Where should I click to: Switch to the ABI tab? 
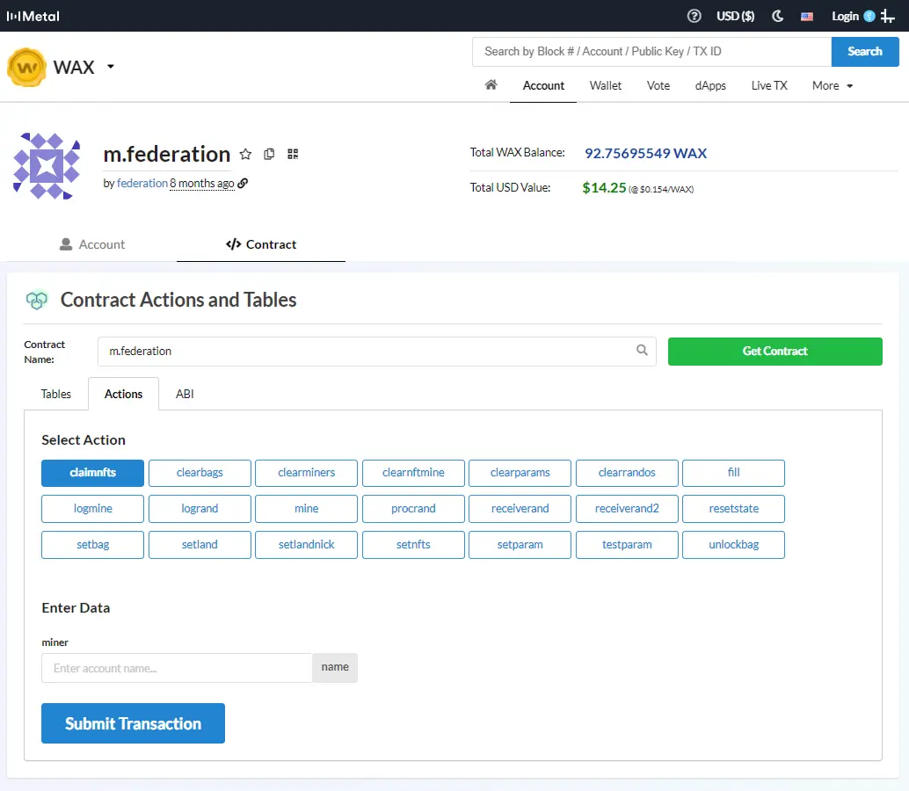click(x=185, y=394)
